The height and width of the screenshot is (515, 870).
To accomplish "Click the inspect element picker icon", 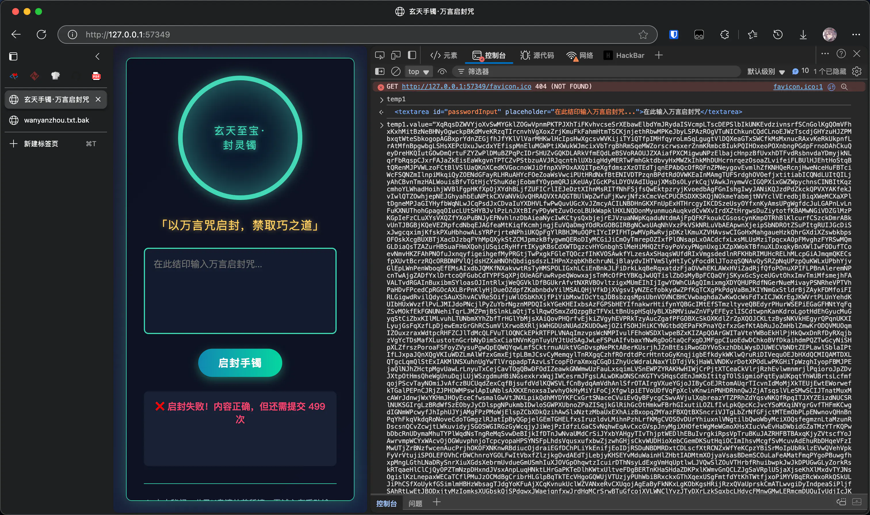I will [x=380, y=55].
